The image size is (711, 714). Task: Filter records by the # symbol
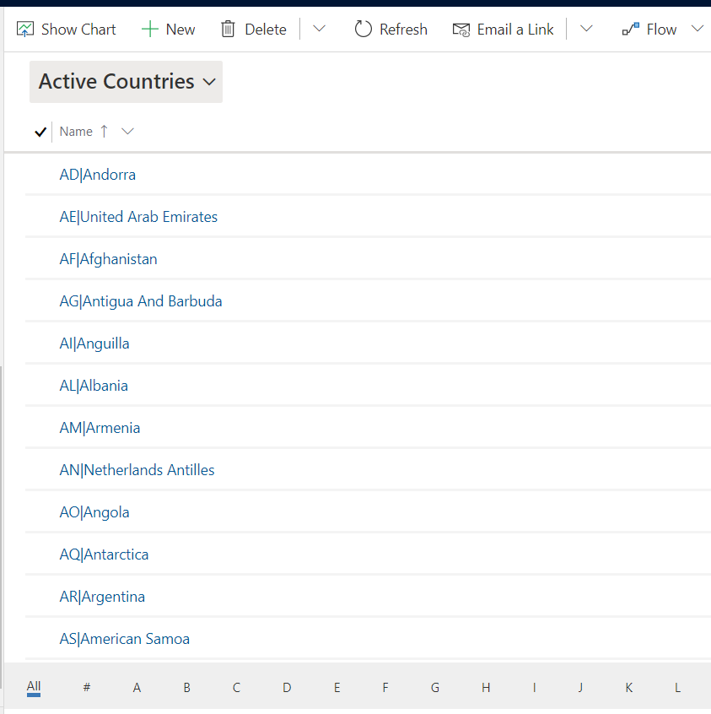point(87,688)
